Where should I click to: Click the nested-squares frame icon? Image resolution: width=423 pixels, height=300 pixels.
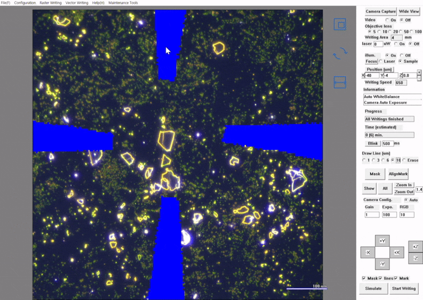click(340, 25)
